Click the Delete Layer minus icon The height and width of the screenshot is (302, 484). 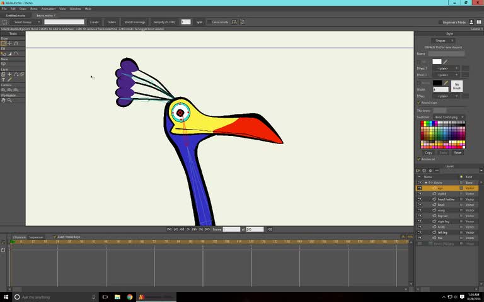pos(437,171)
